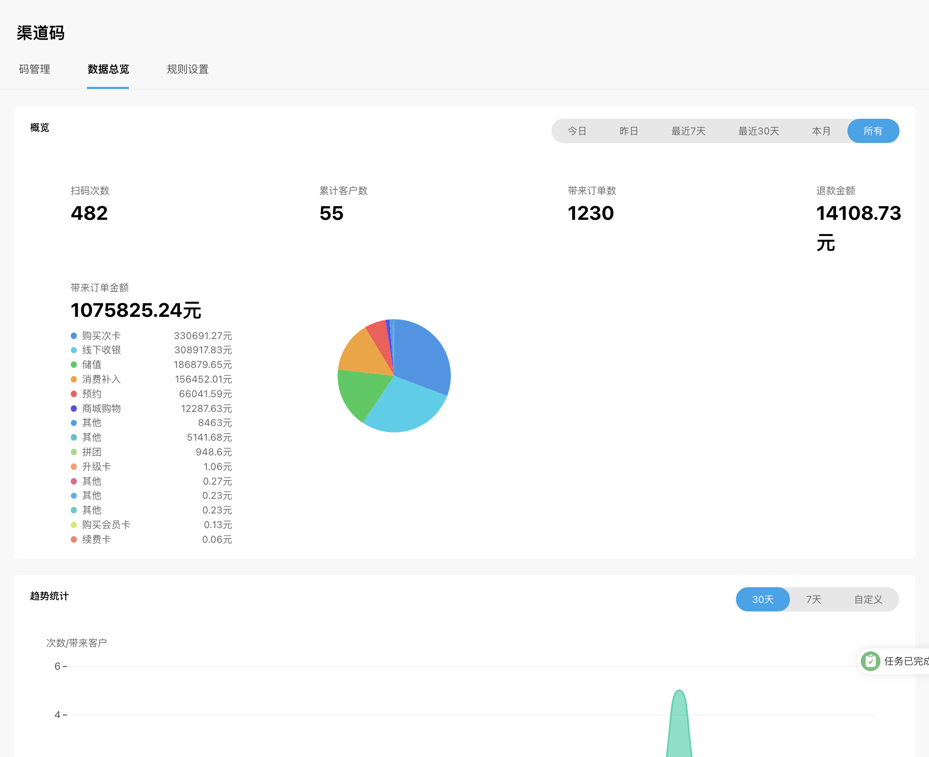Click the 5141.68元 amount

point(209,437)
